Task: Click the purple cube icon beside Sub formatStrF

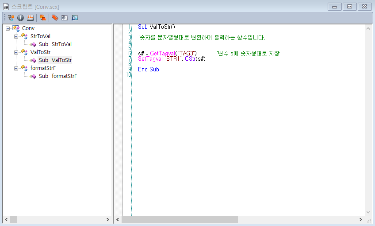Action: point(34,76)
